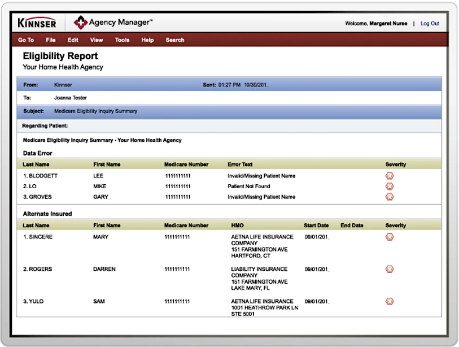Click the End Date column header
459x347 pixels.
(352, 225)
